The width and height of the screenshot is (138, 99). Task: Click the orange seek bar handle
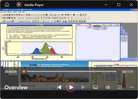tap(24, 71)
